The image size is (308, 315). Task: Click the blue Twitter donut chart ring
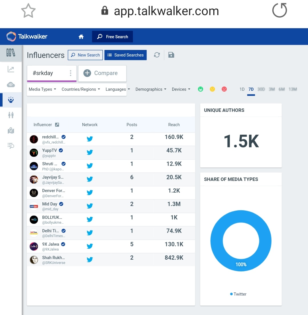click(x=241, y=217)
